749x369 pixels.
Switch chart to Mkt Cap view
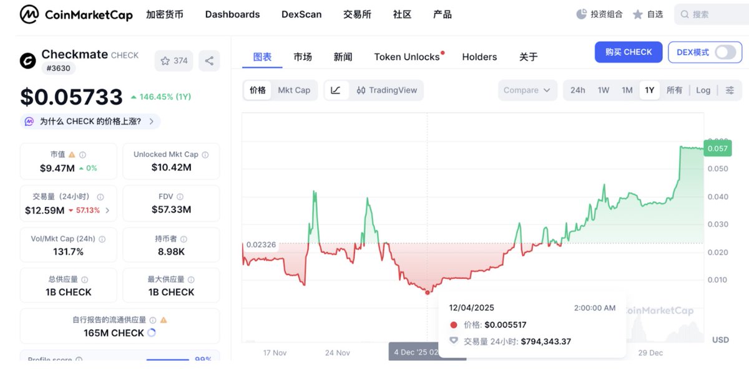tap(294, 90)
